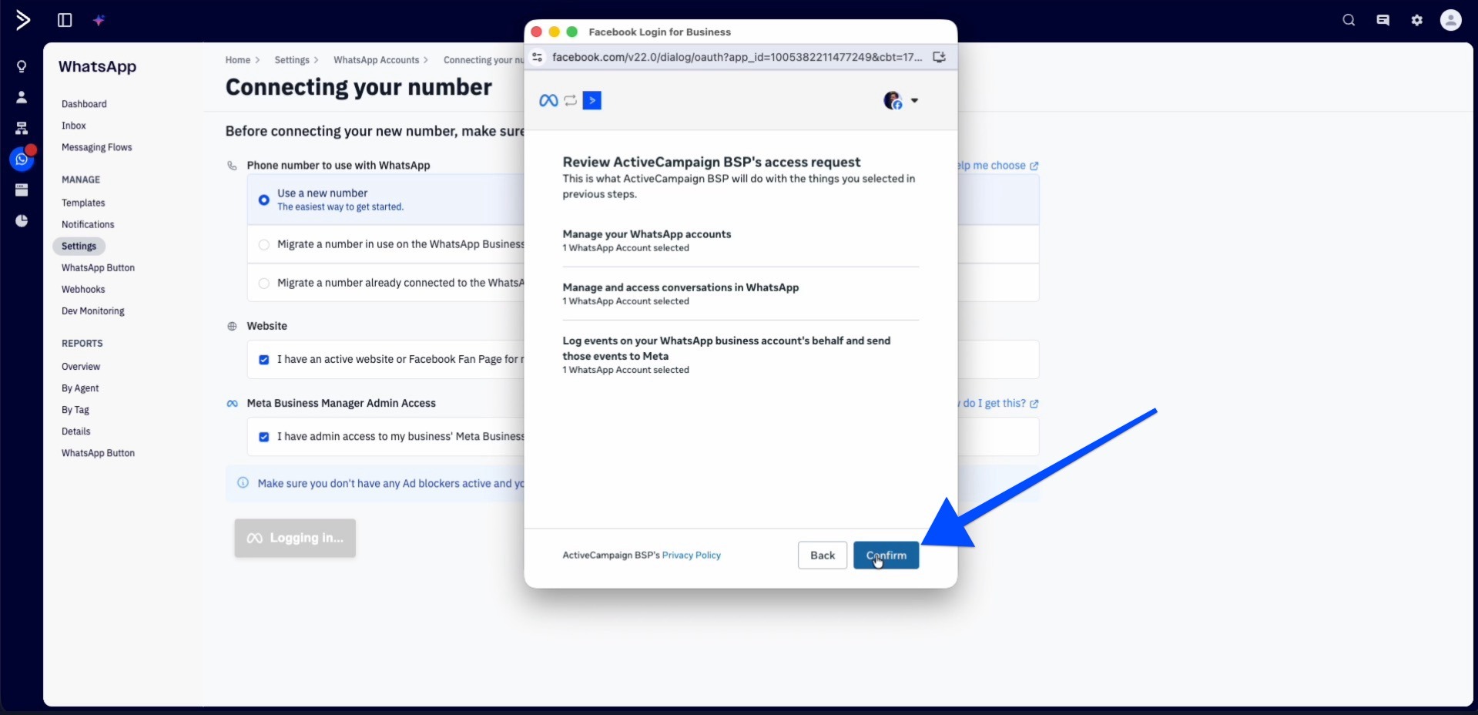The height and width of the screenshot is (715, 1478).
Task: Click external link icon next to do I get this
Action: [x=1034, y=404]
